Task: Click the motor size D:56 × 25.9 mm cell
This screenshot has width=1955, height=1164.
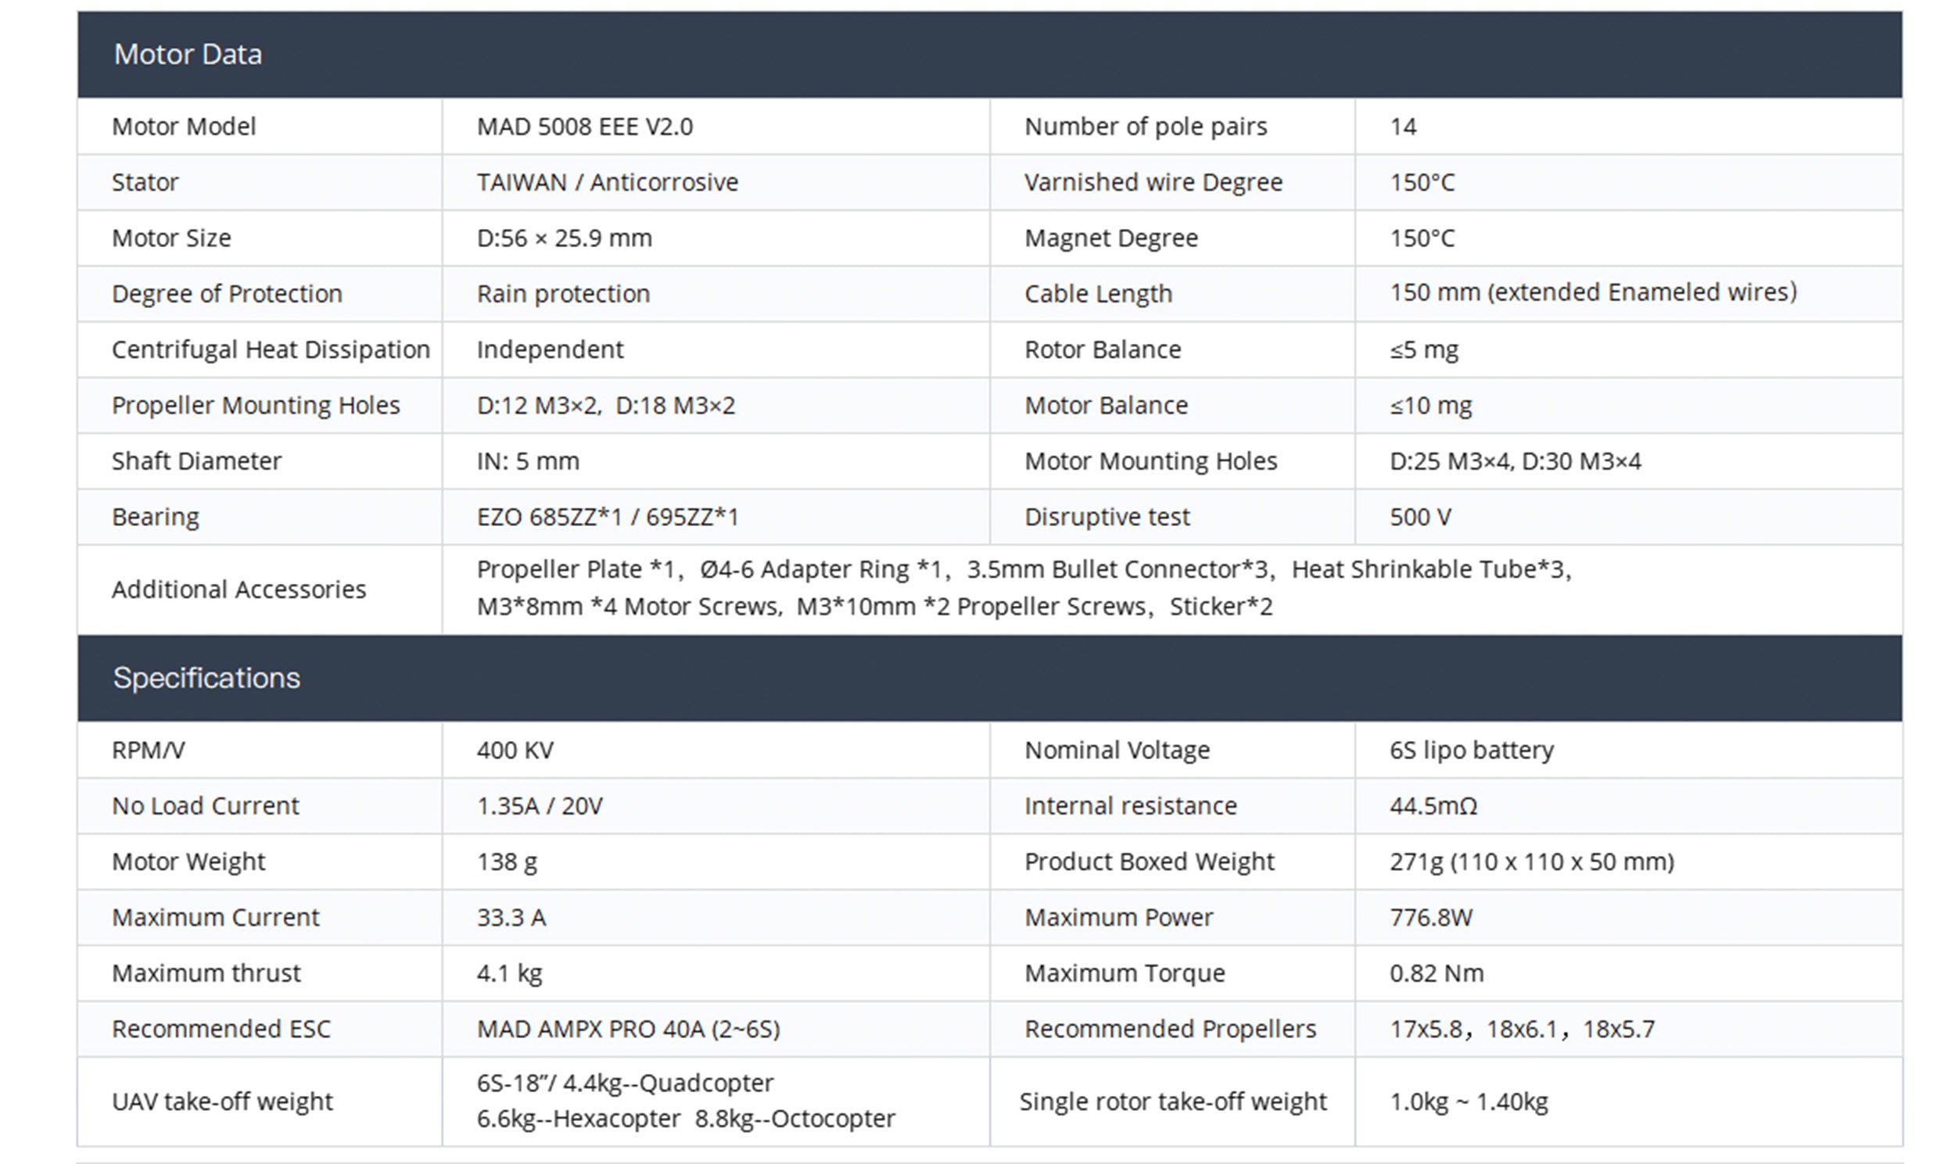Action: tap(564, 238)
